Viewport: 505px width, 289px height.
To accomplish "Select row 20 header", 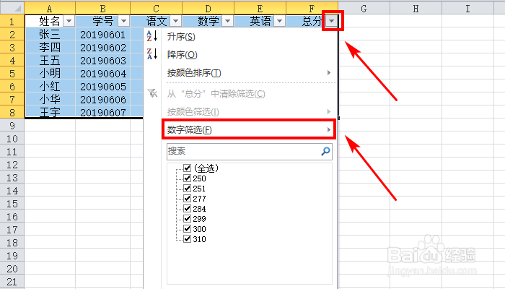I will tap(12, 268).
